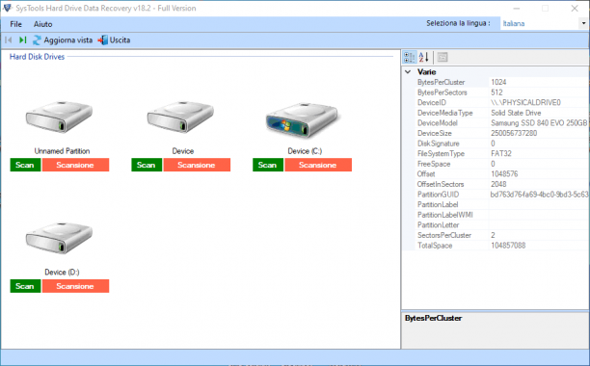Click Scan for Device (D:)
The width and height of the screenshot is (590, 366).
click(x=25, y=286)
